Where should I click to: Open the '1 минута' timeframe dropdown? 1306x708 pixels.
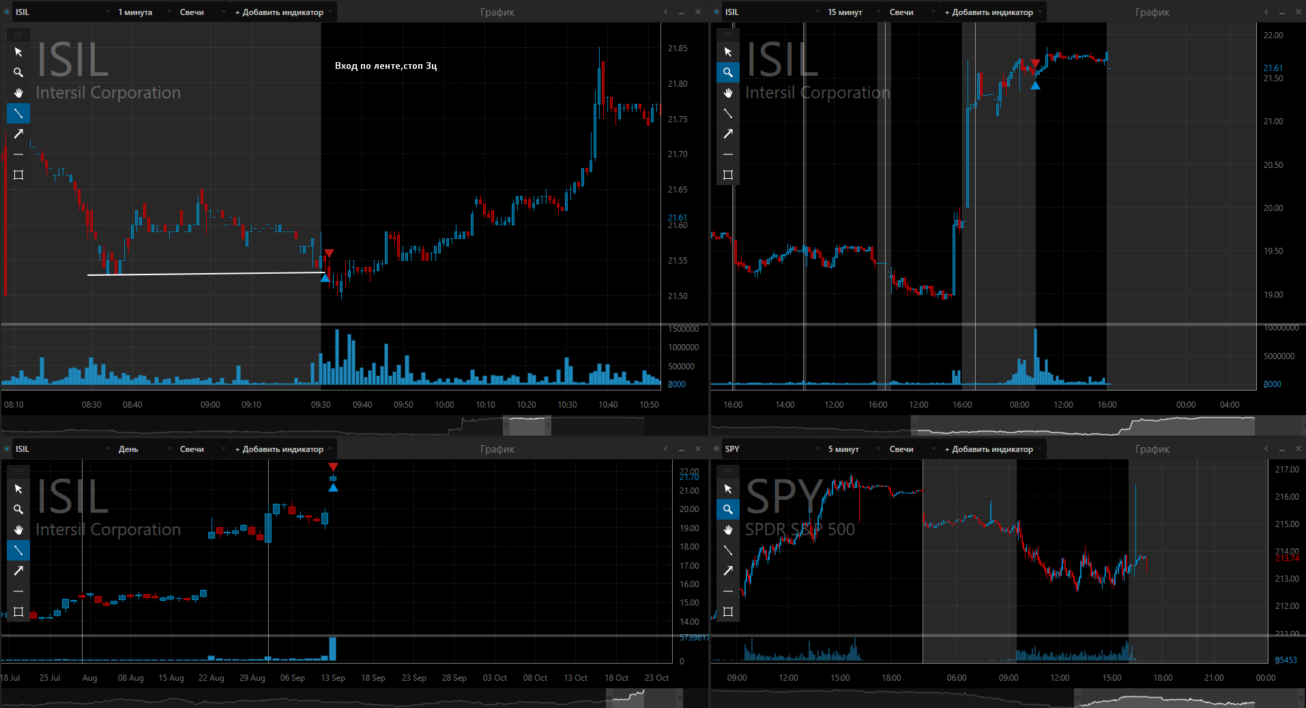point(144,12)
